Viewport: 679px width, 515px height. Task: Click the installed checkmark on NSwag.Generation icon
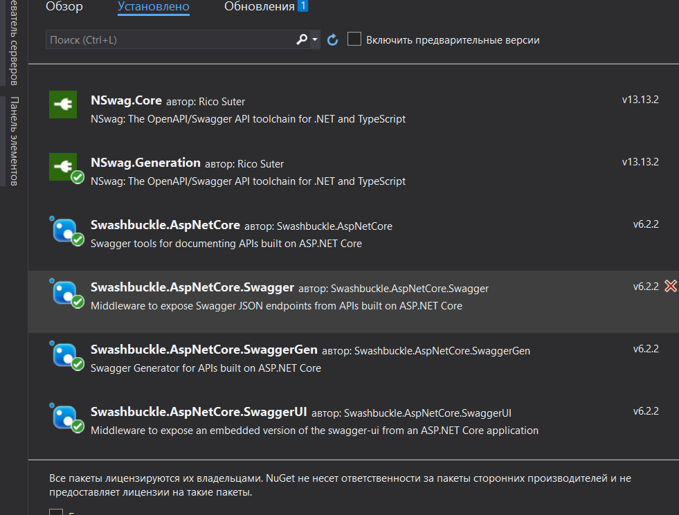(78, 177)
